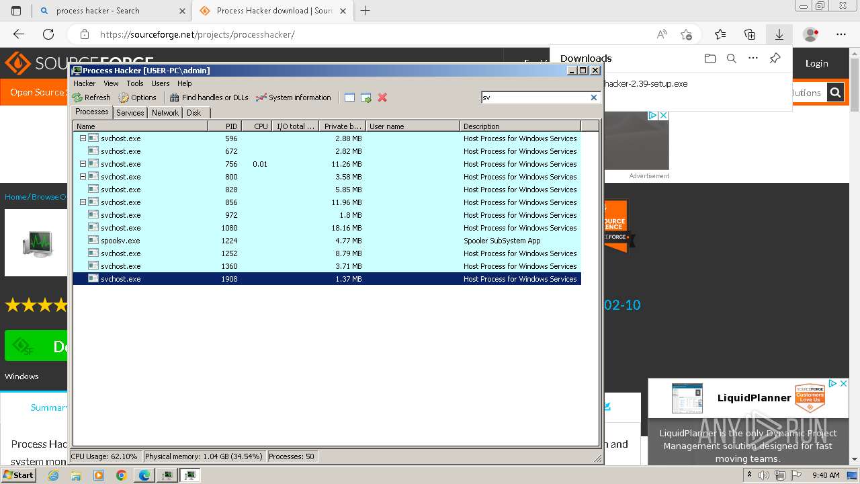Click the Edge address bar URL

(x=198, y=34)
